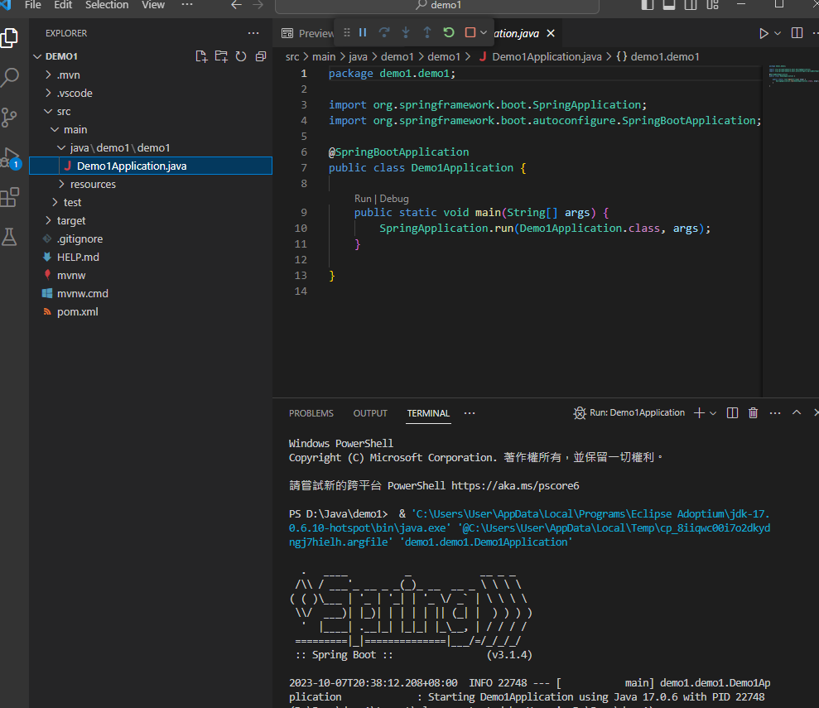Expand the target folder
This screenshot has height=708, width=819.
(x=71, y=220)
